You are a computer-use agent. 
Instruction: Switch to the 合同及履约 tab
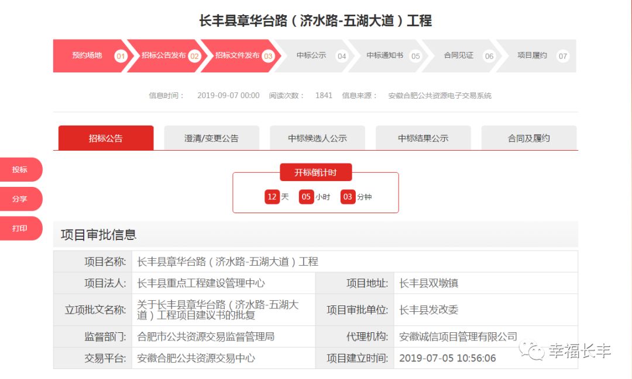[x=529, y=138]
